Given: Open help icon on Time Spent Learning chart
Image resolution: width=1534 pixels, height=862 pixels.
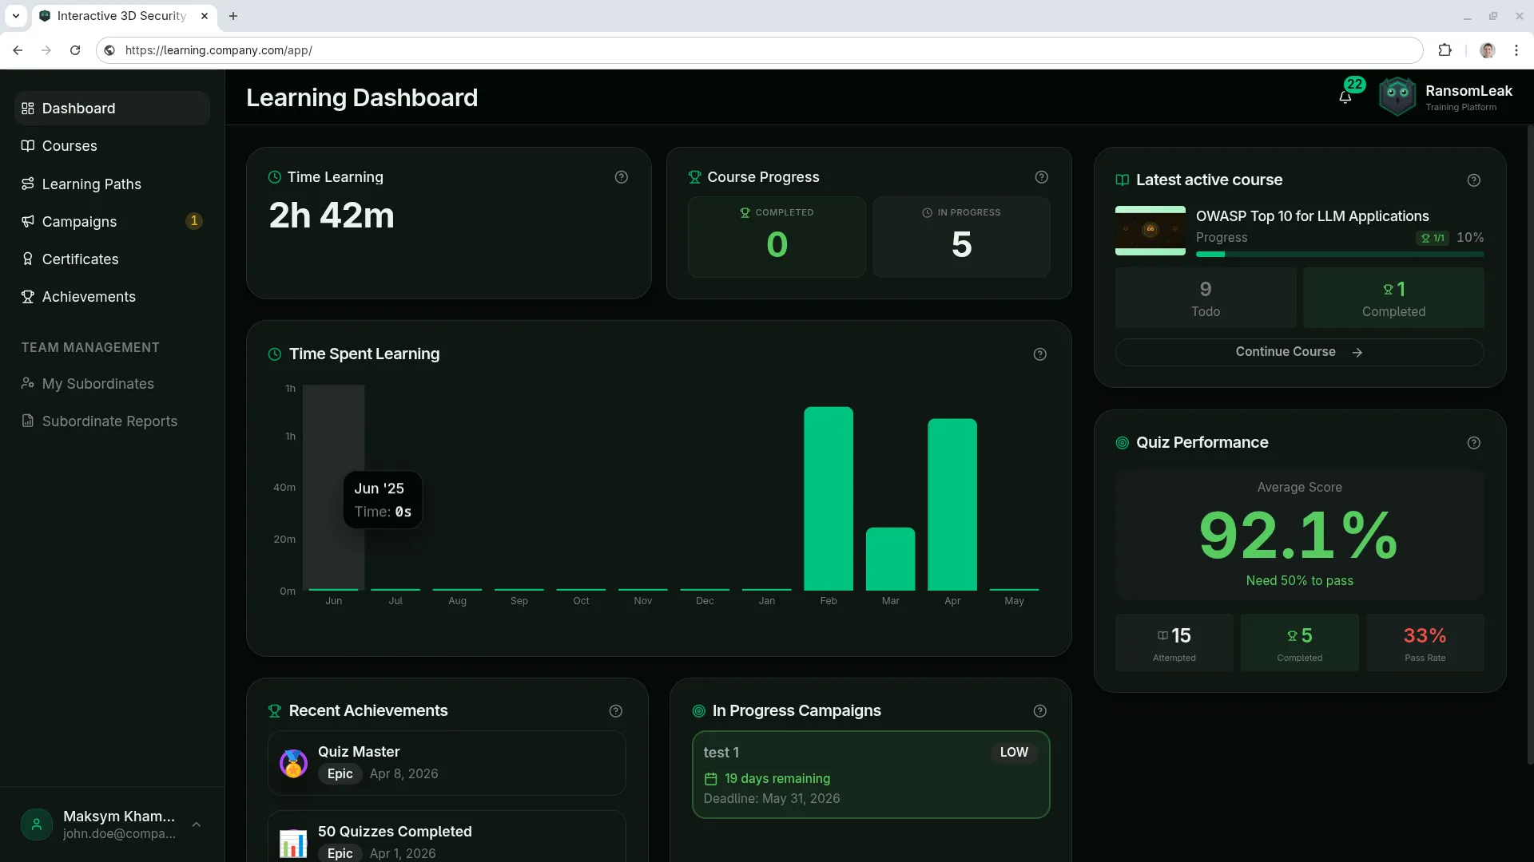Looking at the screenshot, I should (1040, 354).
